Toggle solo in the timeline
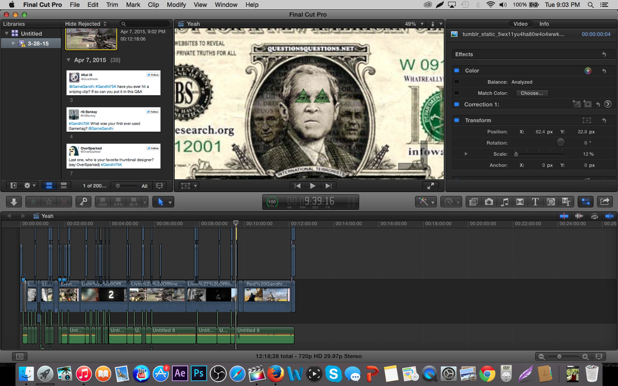The image size is (618, 386). pyautogui.click(x=595, y=216)
